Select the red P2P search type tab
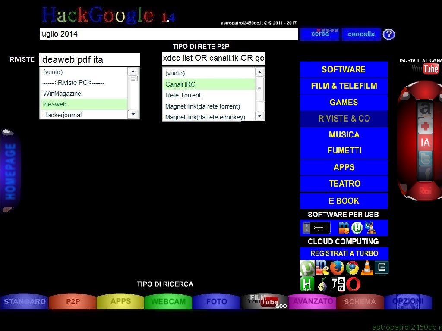The width and height of the screenshot is (442, 331). click(73, 301)
